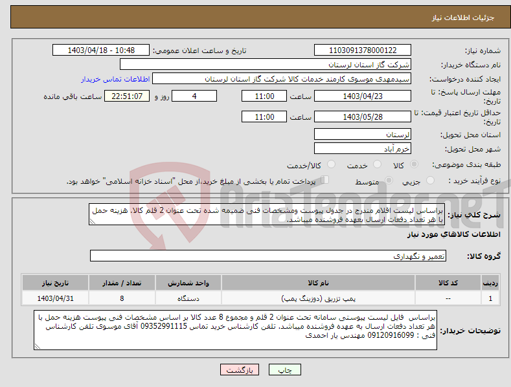Select the خدمت radio button

pyautogui.click(x=377, y=164)
